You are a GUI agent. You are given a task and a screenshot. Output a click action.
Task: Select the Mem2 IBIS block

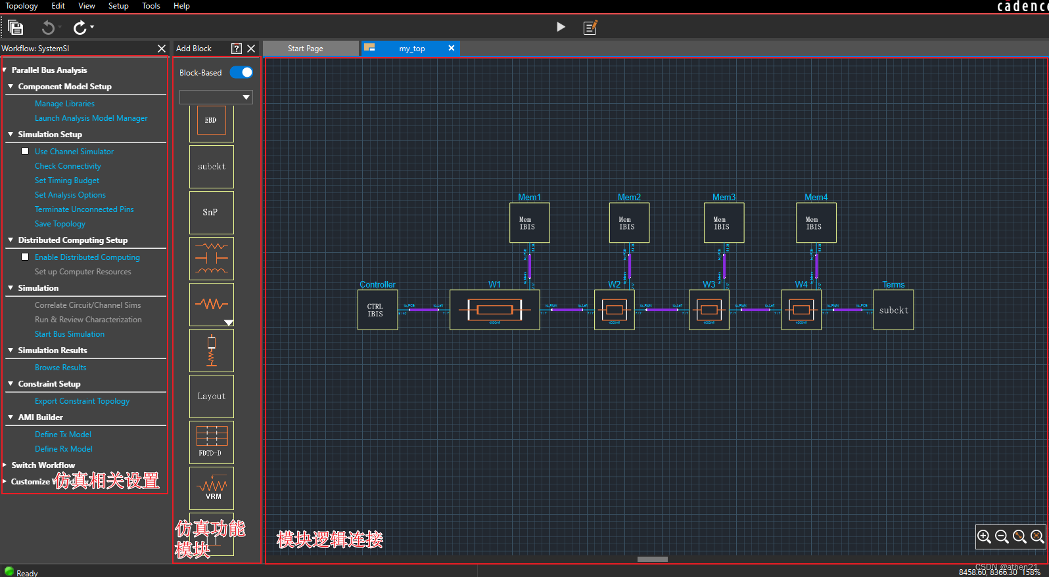click(630, 223)
